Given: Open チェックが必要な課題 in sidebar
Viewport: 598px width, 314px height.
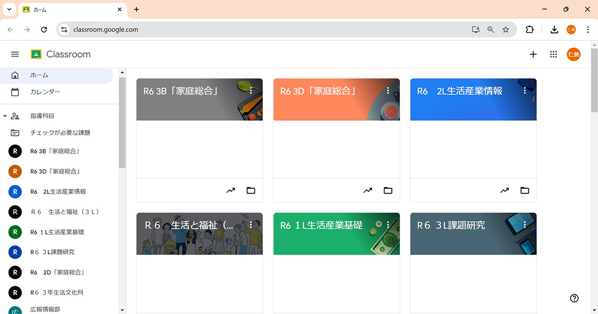Looking at the screenshot, I should pos(57,133).
